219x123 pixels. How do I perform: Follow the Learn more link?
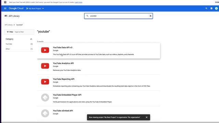pos(78,2)
